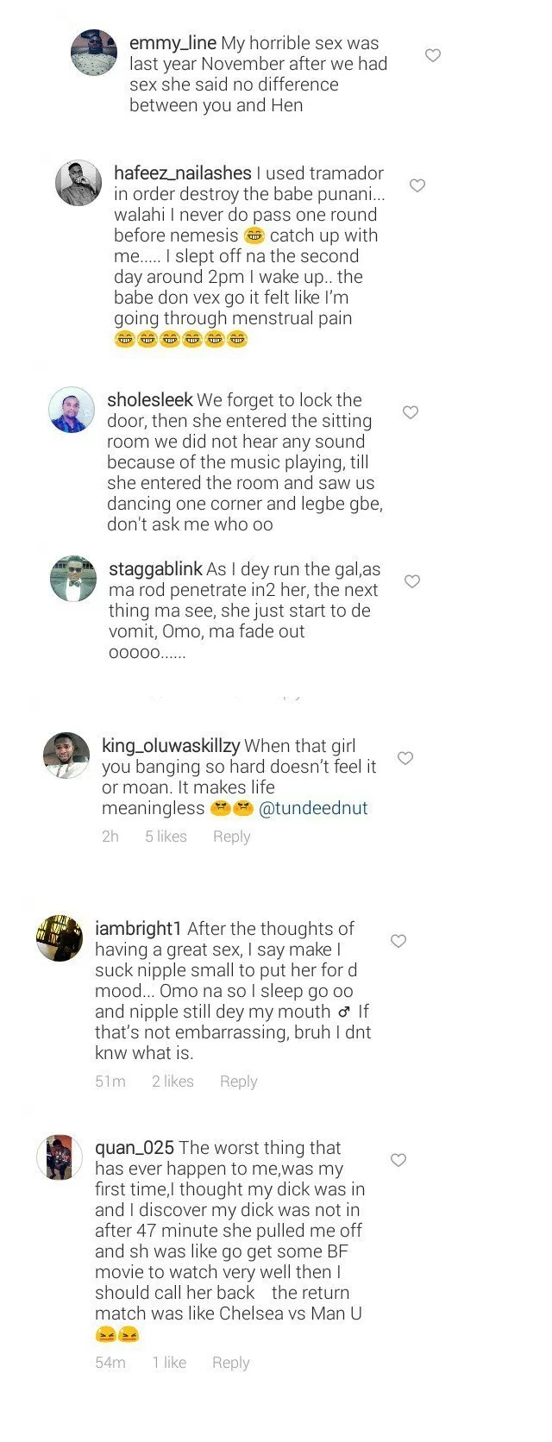Open the @tundeednut mention
This screenshot has width=552, height=1442.
point(313,808)
